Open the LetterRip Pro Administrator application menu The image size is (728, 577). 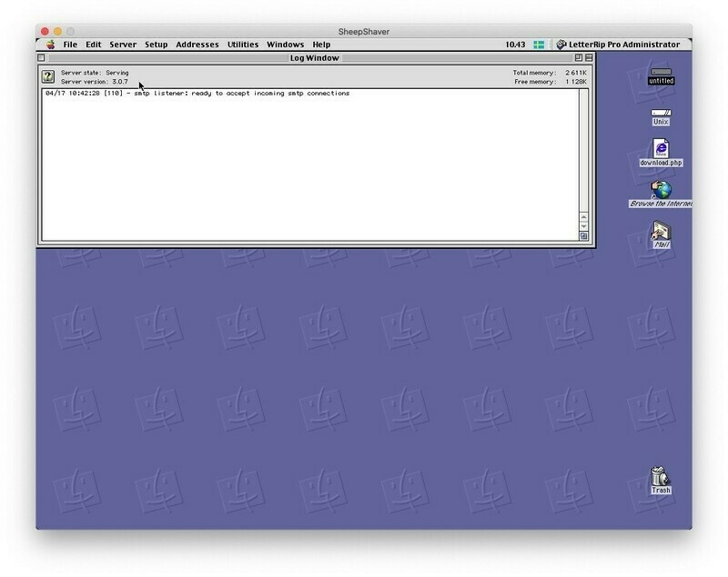coord(619,45)
